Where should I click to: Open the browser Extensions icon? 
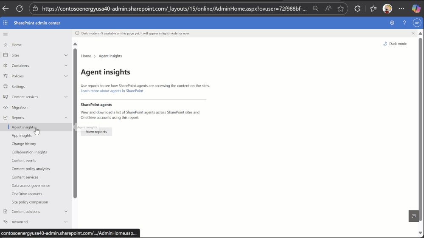pyautogui.click(x=357, y=8)
